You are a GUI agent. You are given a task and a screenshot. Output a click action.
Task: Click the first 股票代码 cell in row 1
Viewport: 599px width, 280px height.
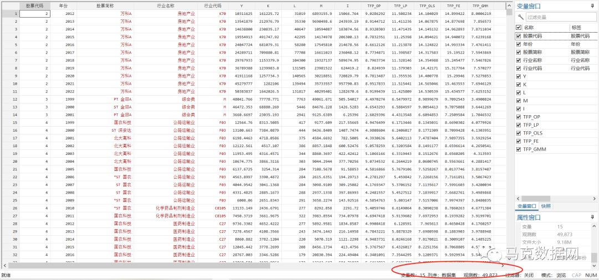35,14
